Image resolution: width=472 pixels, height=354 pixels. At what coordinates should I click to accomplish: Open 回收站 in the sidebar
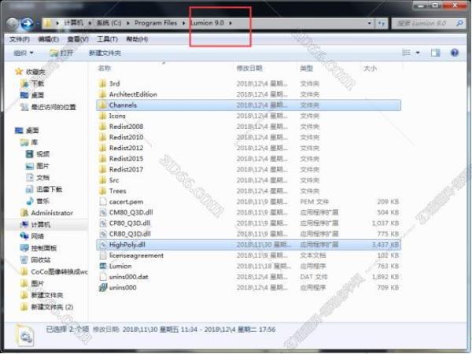click(41, 260)
